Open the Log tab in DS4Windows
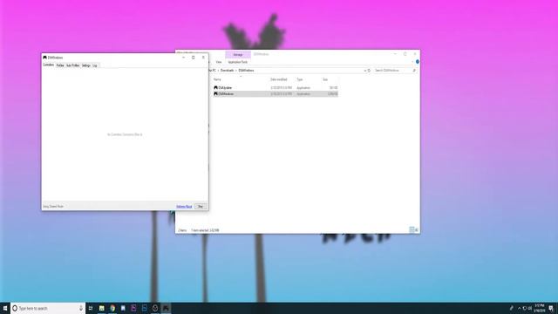558x314 pixels. pyautogui.click(x=95, y=65)
